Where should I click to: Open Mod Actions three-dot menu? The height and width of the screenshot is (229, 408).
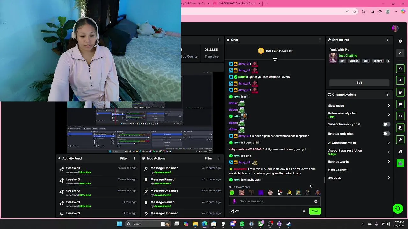click(x=219, y=158)
